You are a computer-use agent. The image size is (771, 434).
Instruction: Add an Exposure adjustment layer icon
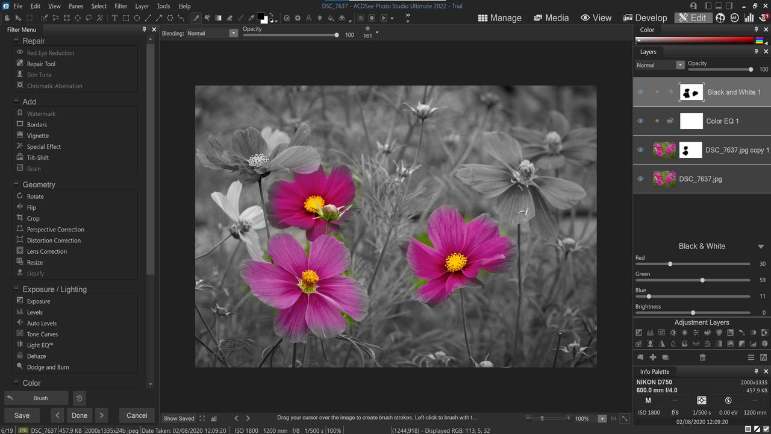click(x=639, y=333)
